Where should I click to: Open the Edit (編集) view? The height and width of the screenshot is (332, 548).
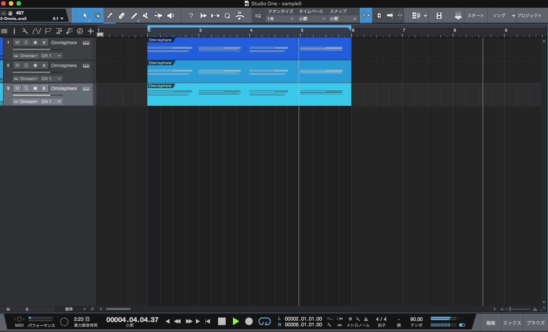click(x=491, y=323)
